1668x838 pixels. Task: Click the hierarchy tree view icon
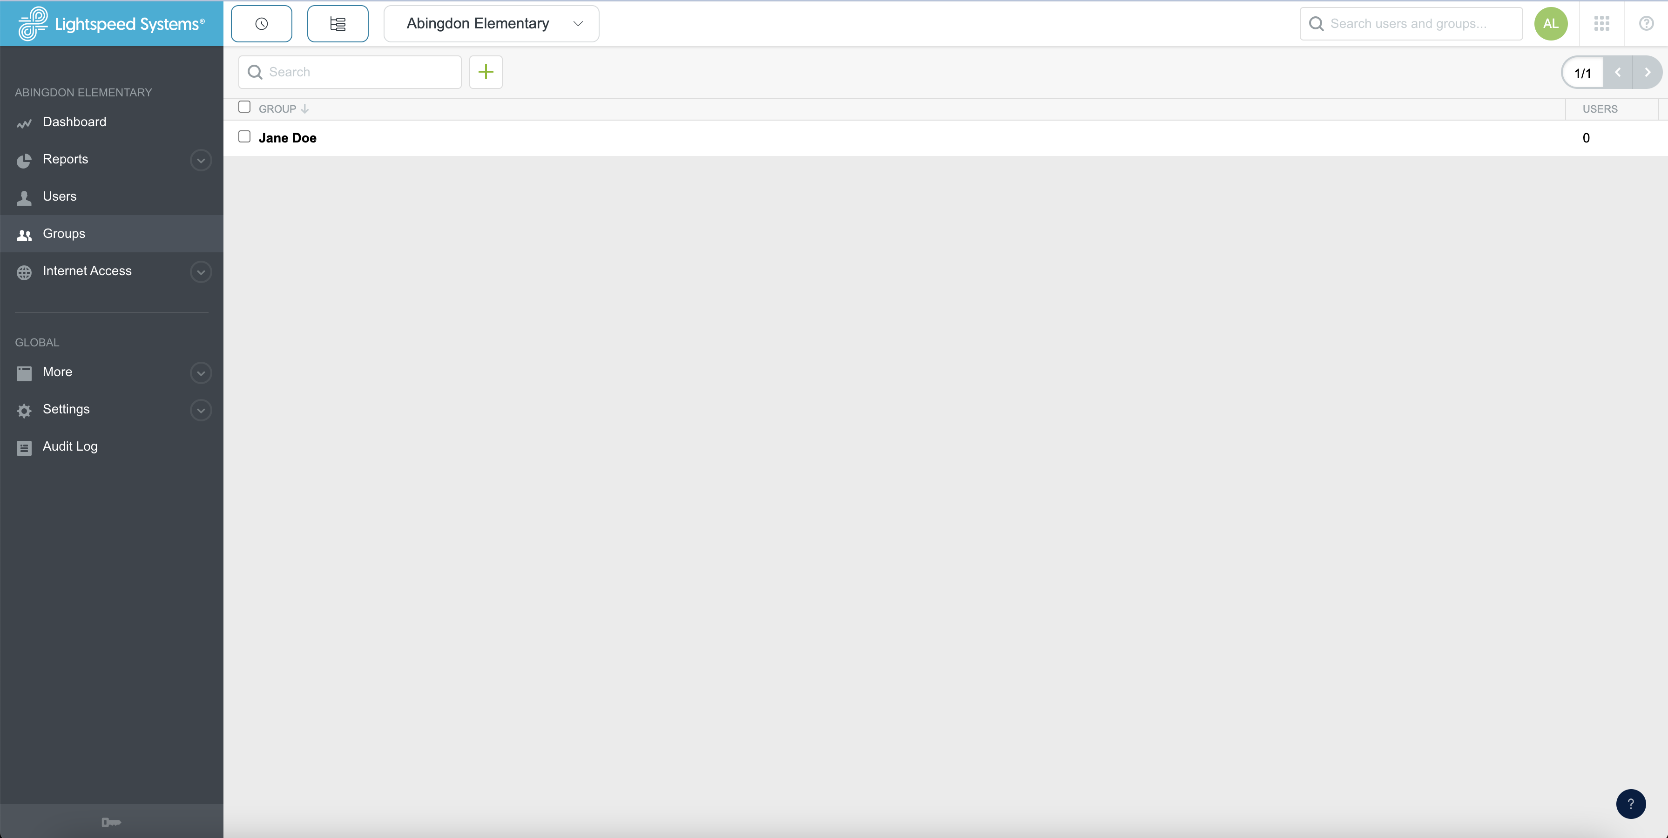[338, 23]
